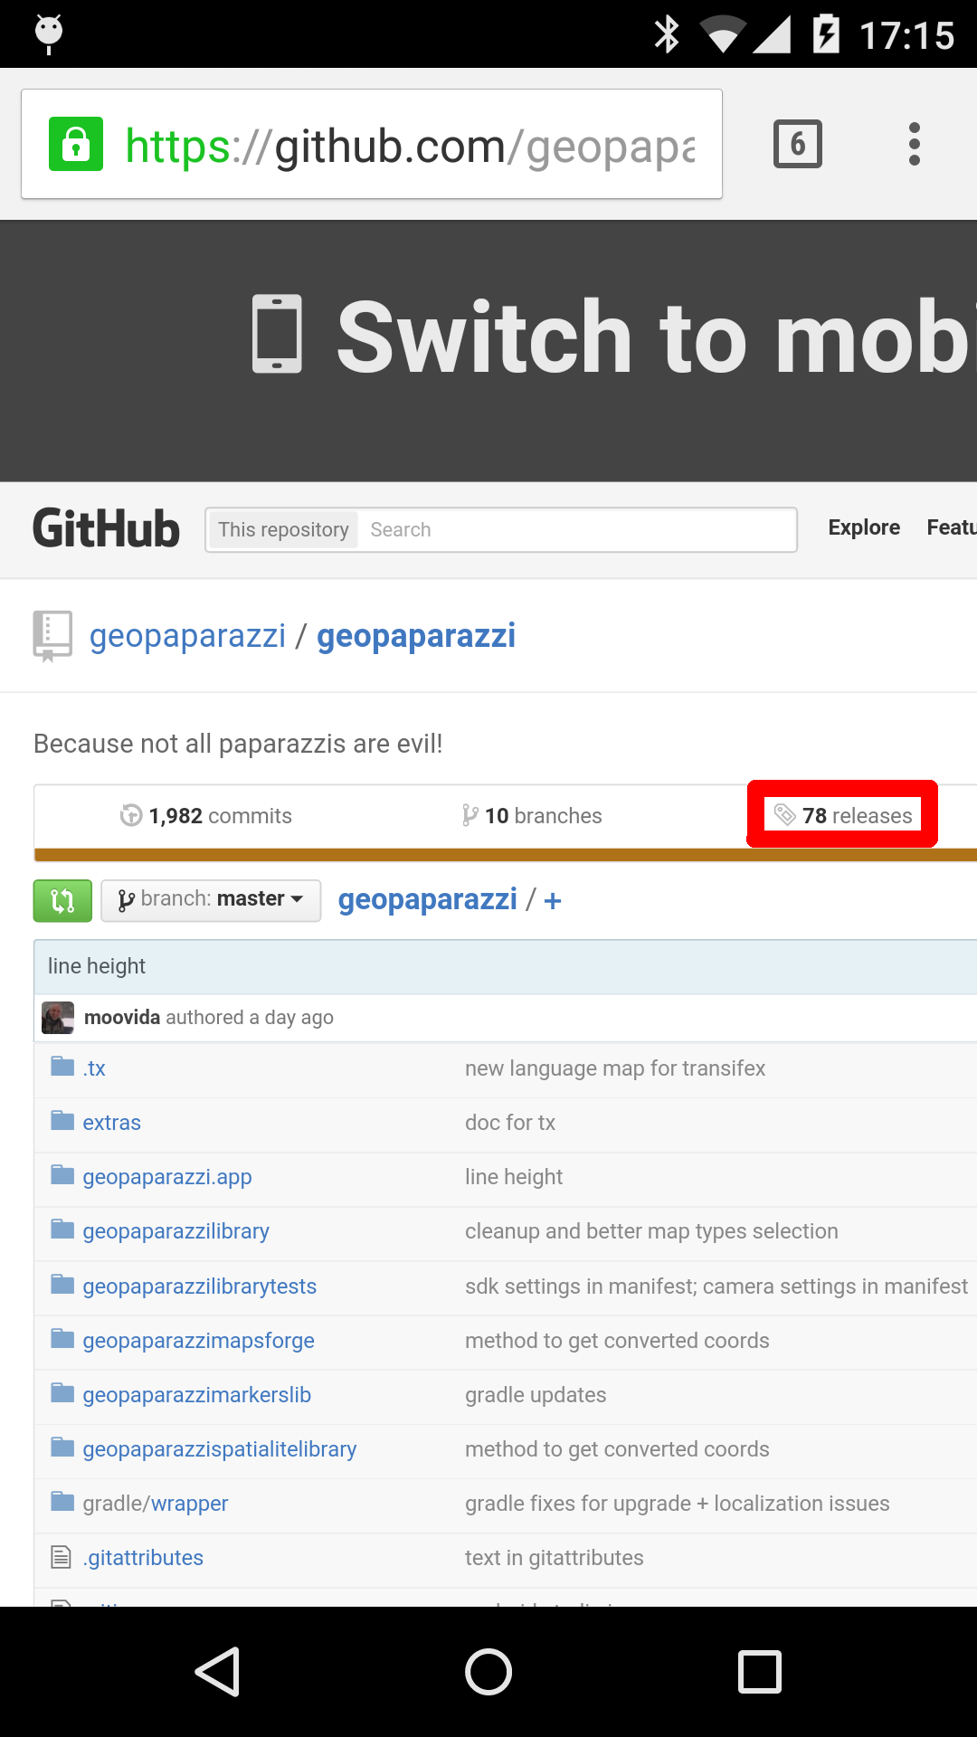Click the geopaparazzimarkerslib folder icon
977x1737 pixels.
pos(62,1393)
